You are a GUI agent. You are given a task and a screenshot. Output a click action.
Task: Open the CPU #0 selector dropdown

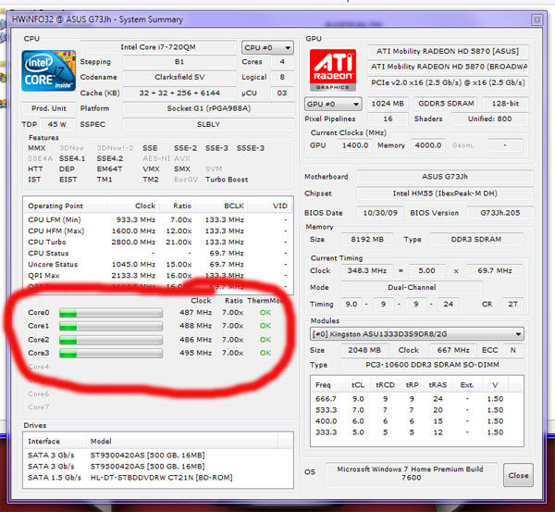point(267,47)
